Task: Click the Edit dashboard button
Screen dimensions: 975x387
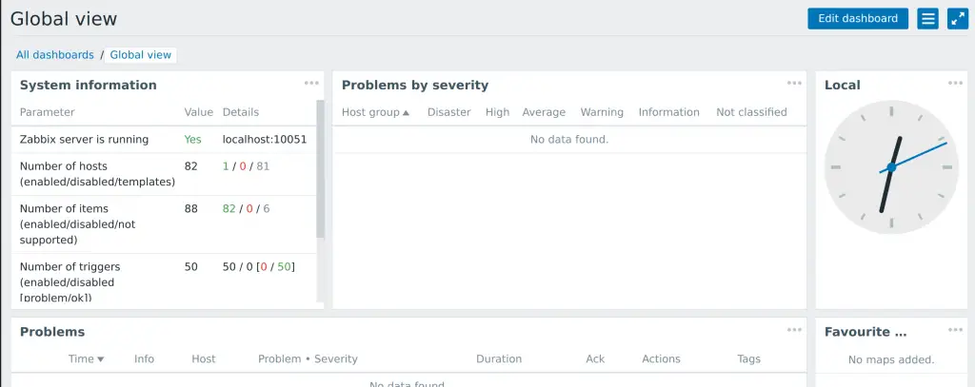Action: pyautogui.click(x=858, y=19)
